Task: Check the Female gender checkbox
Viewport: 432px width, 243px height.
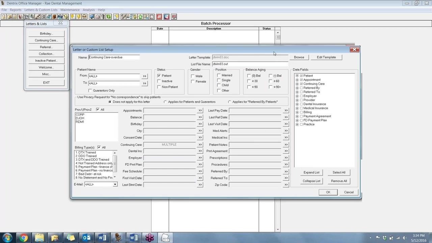Action: coord(193,81)
